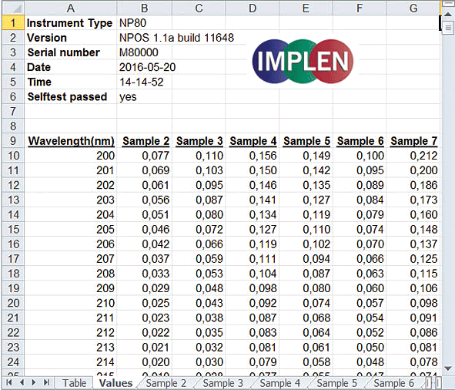Select wavelength cell 210
Screen dimensions: 455x390
coord(71,303)
